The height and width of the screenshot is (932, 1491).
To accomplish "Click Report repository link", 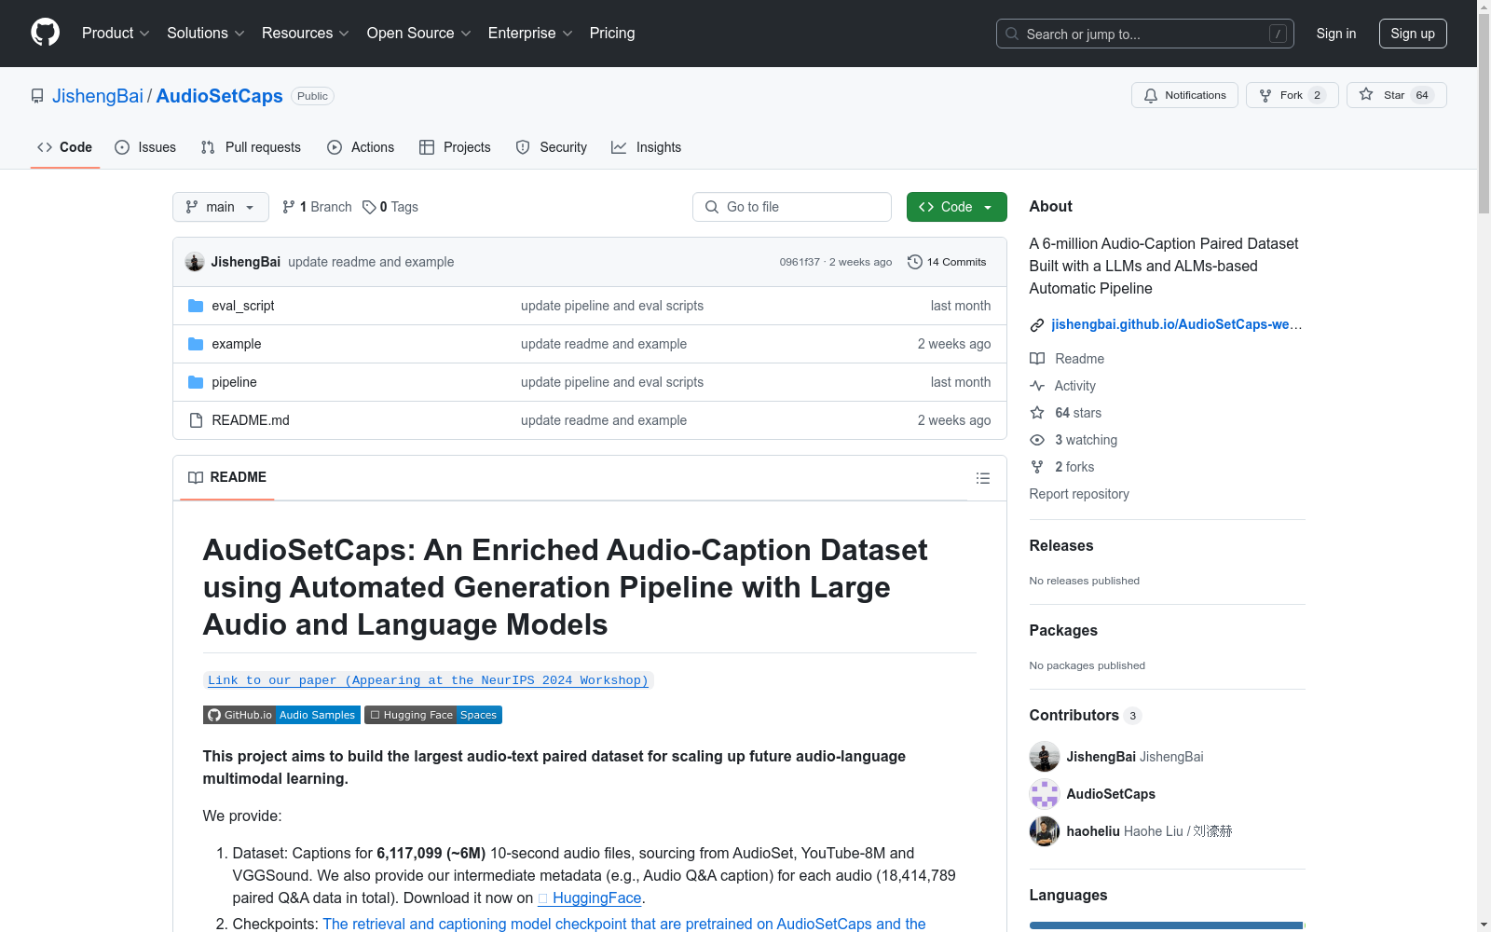I will pyautogui.click(x=1079, y=494).
